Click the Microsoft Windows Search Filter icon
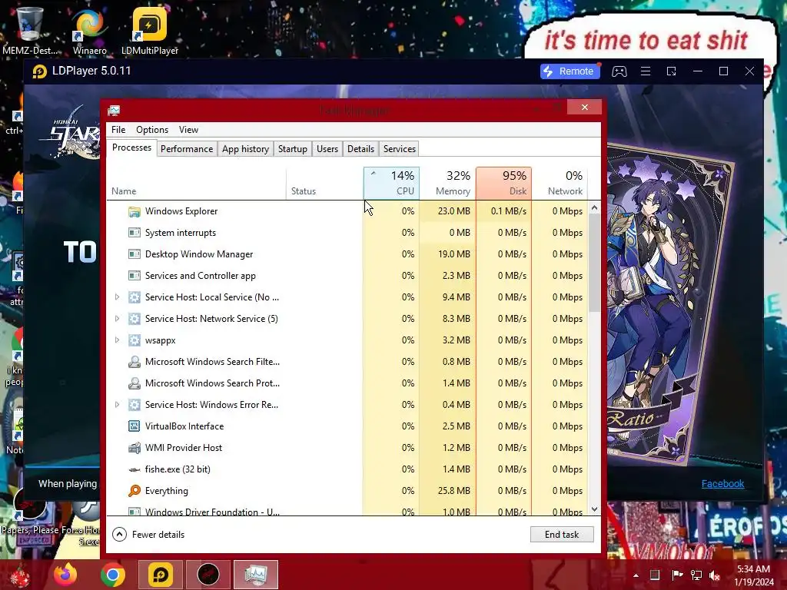This screenshot has width=787, height=590. tap(134, 362)
